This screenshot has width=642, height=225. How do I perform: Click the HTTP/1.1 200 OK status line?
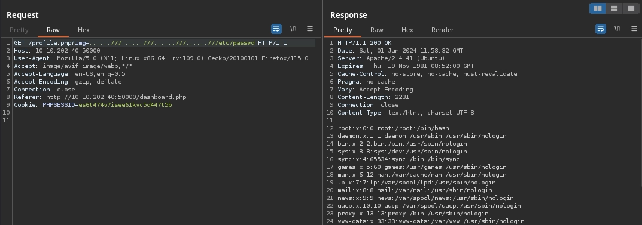(x=364, y=43)
